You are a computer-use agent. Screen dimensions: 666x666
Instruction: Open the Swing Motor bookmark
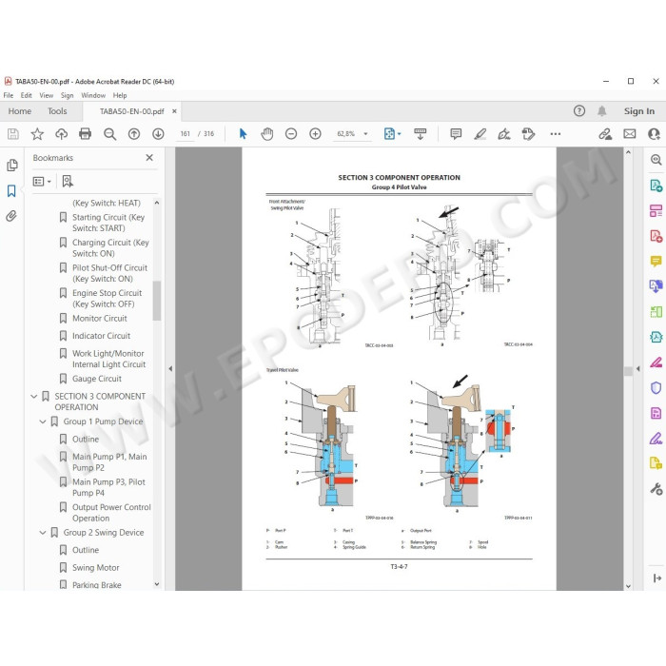tap(95, 568)
